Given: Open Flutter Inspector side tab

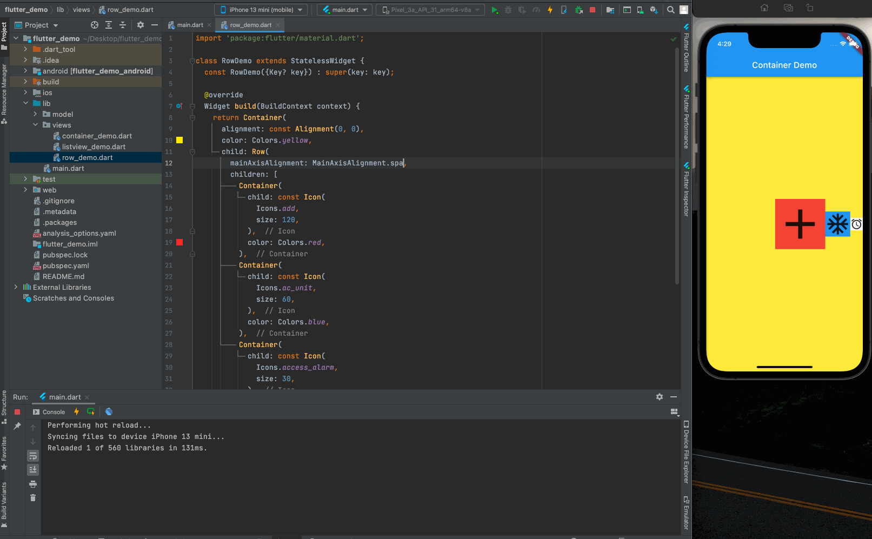Looking at the screenshot, I should [x=686, y=189].
